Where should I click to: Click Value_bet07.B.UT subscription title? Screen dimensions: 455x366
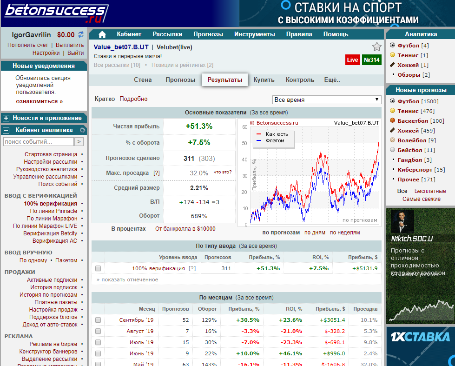click(x=121, y=47)
